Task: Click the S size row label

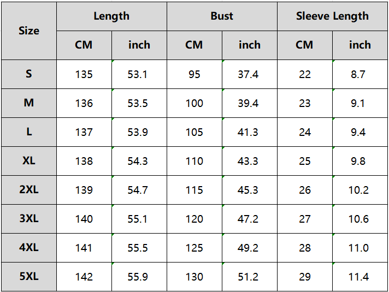Action: [29, 74]
